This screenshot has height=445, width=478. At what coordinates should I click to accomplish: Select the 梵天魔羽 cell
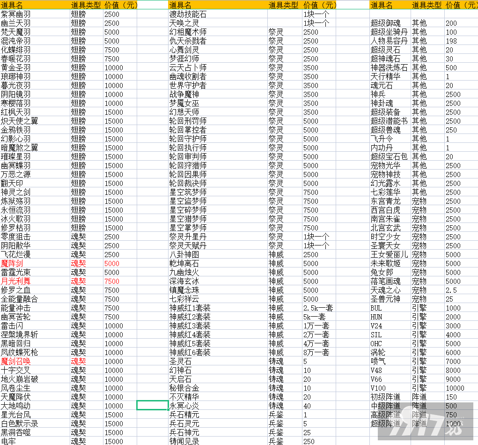pyautogui.click(x=16, y=32)
